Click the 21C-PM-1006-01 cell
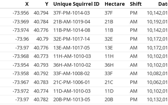This screenshot has width=168, height=105. pyautogui.click(x=72, y=82)
